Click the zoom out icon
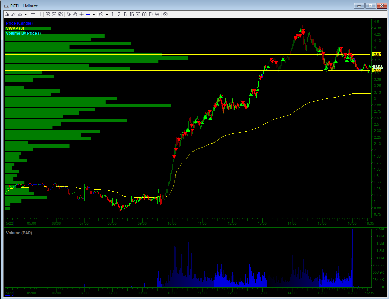 click(x=54, y=14)
